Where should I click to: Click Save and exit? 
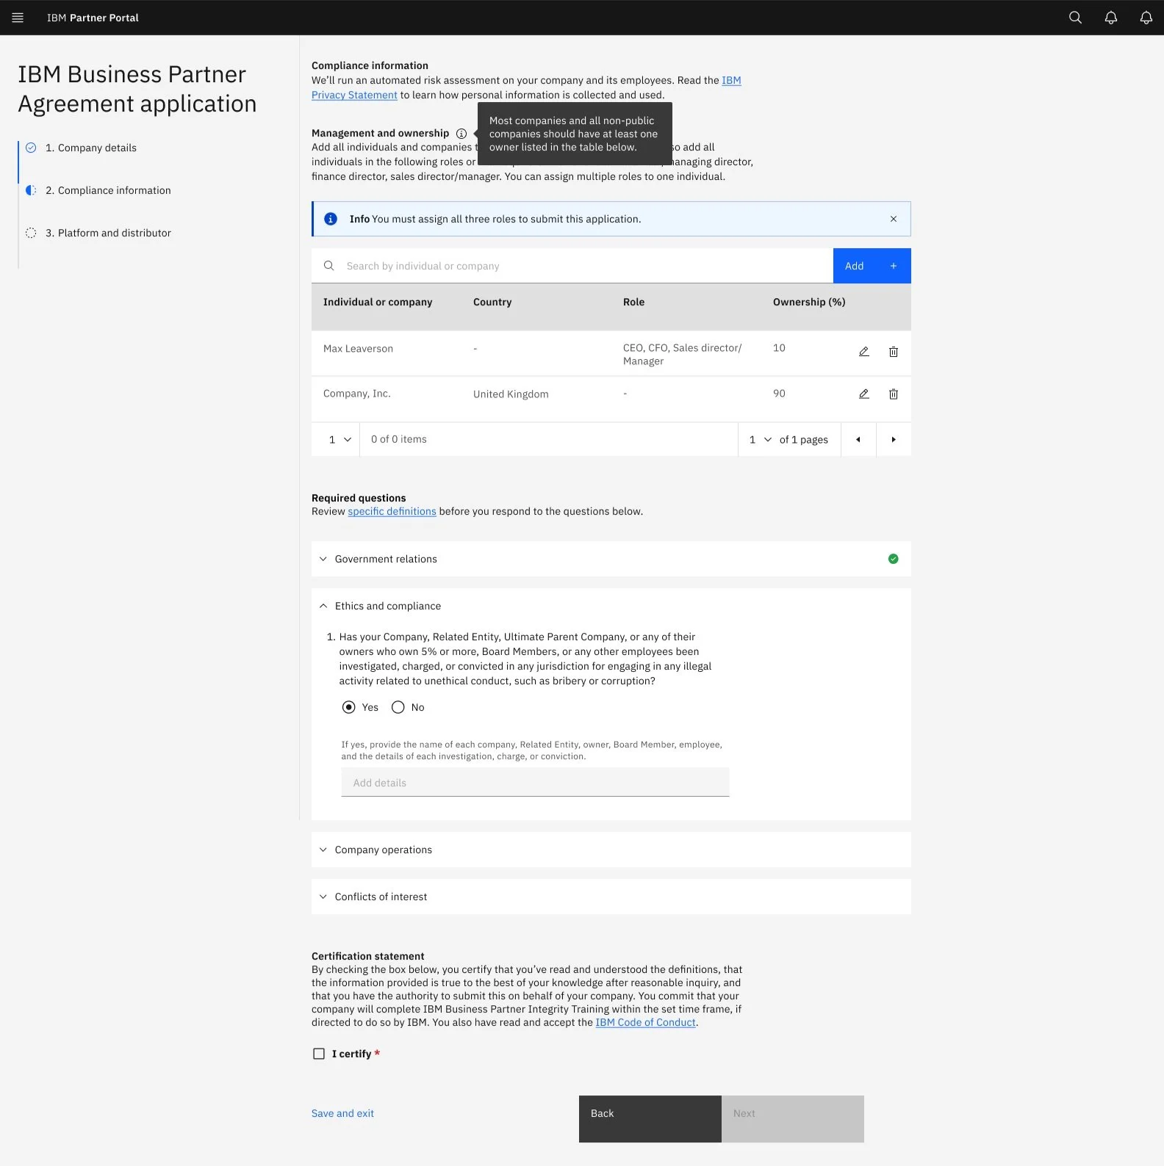coord(342,1113)
